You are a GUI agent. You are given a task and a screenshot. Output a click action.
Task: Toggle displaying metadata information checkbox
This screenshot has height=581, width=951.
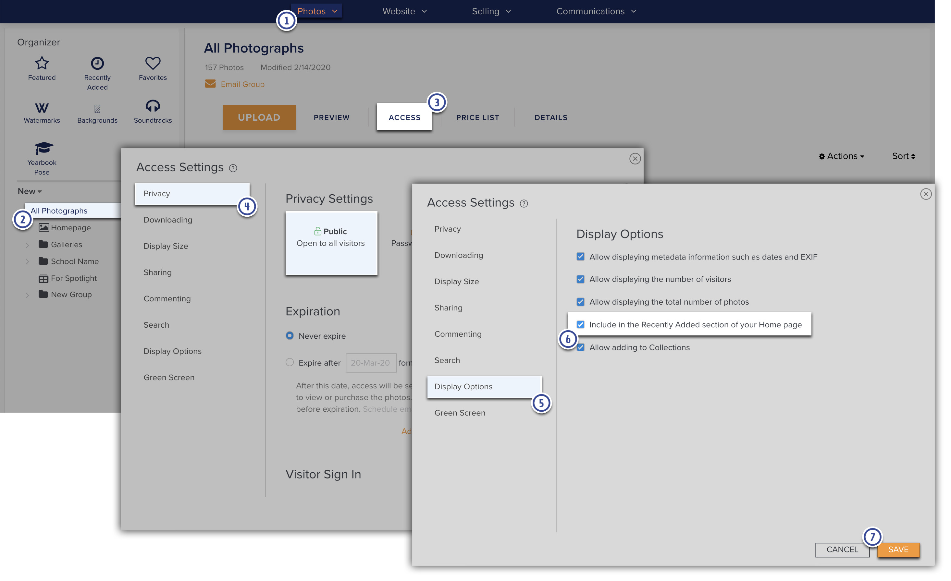580,257
